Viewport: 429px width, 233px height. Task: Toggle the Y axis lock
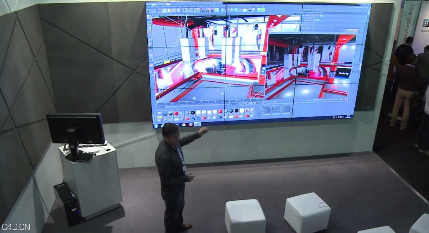189,10
